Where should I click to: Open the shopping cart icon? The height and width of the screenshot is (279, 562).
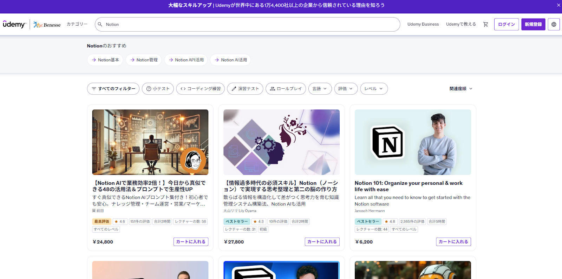tap(485, 24)
